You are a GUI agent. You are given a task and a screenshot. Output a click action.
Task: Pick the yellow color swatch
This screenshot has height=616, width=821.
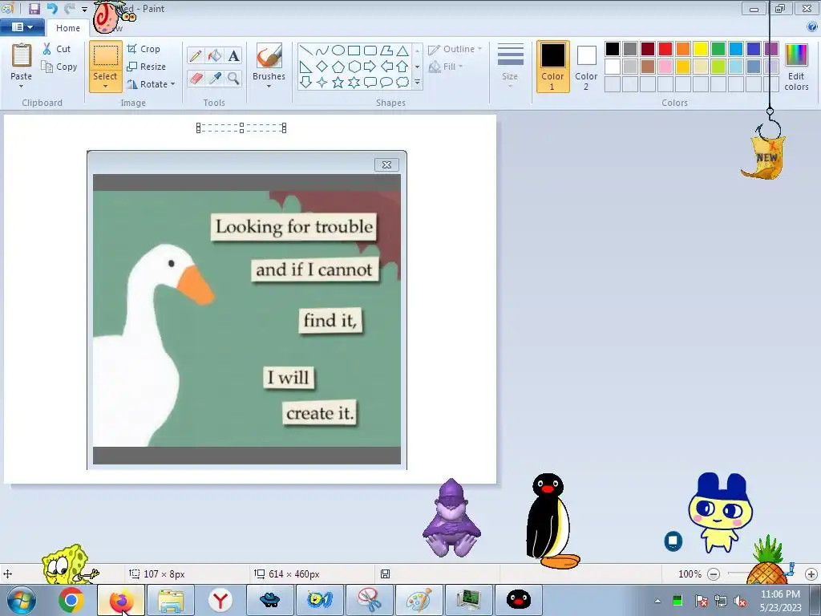click(x=701, y=49)
